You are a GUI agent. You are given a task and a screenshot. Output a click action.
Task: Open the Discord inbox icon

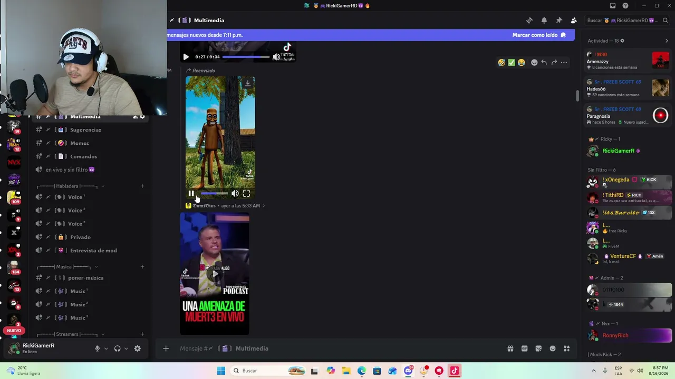pyautogui.click(x=613, y=6)
